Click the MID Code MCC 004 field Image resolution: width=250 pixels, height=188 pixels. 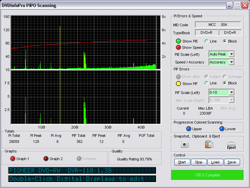[218, 25]
